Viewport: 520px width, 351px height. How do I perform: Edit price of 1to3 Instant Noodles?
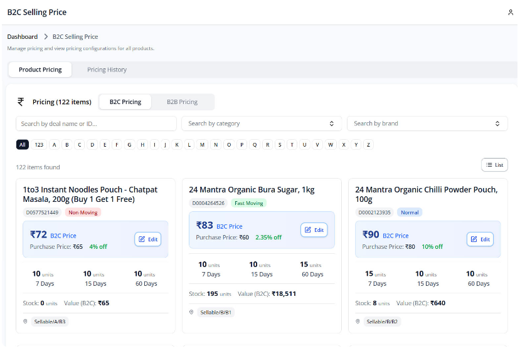pyautogui.click(x=148, y=239)
